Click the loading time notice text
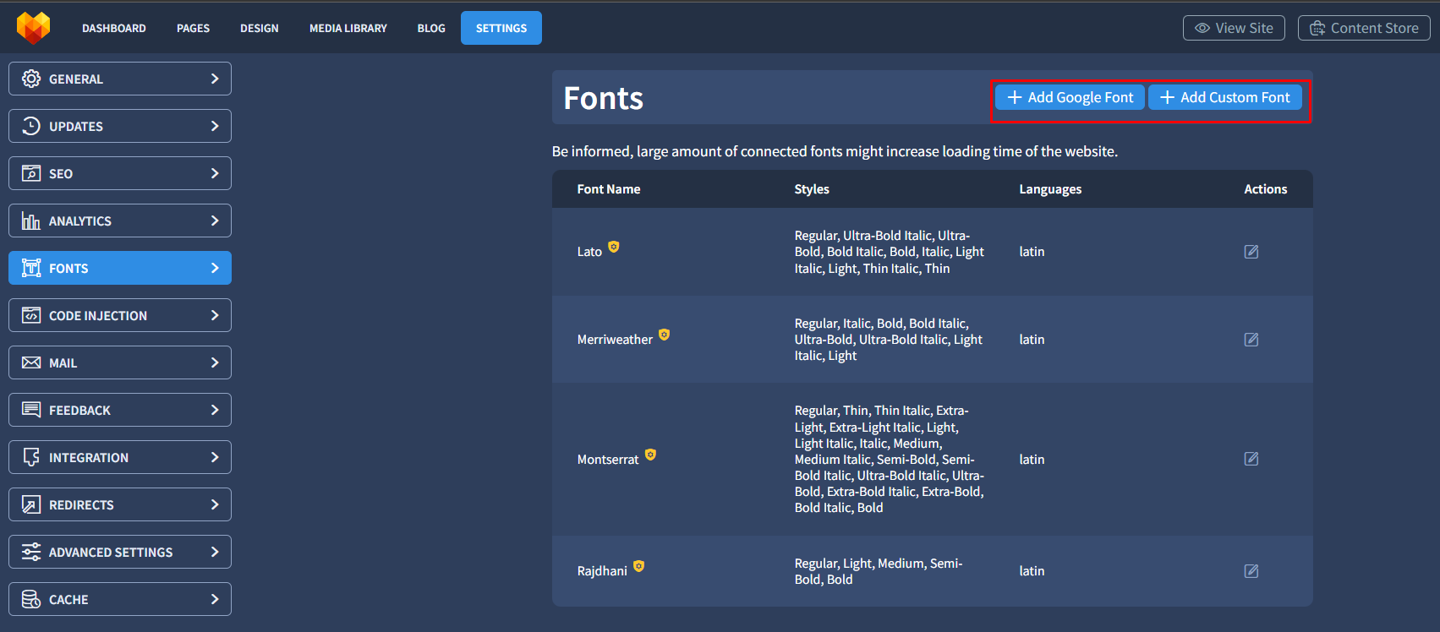Image resolution: width=1440 pixels, height=632 pixels. point(835,151)
